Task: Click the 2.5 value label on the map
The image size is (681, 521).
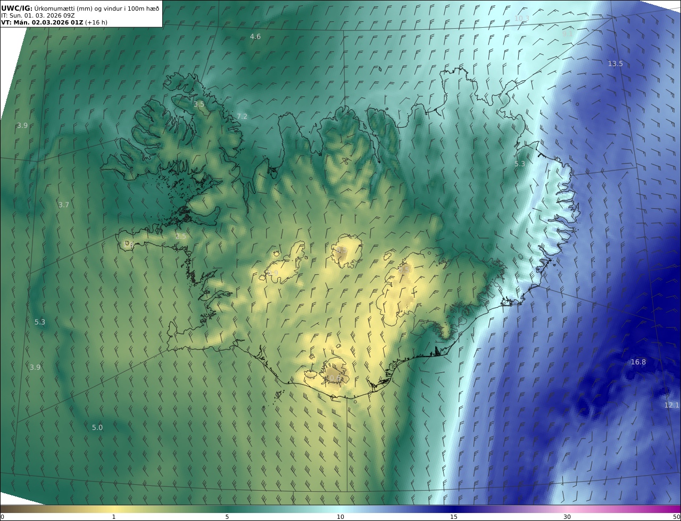Action: (x=181, y=236)
